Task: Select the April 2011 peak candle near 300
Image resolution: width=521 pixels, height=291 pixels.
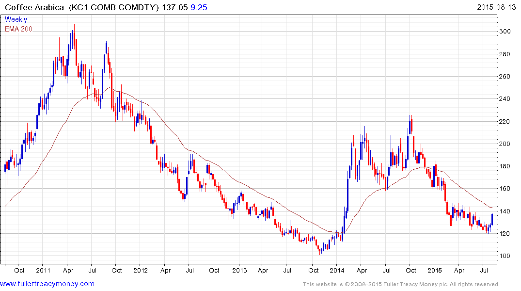Action: [74, 36]
